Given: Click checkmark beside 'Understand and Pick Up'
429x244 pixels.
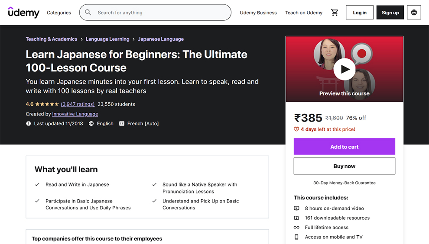Looking at the screenshot, I should [154, 201].
